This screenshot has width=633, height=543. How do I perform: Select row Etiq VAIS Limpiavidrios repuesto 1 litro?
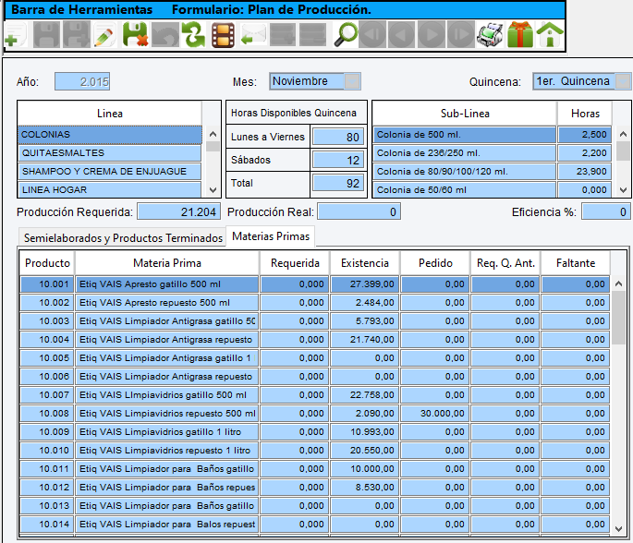tap(315, 451)
